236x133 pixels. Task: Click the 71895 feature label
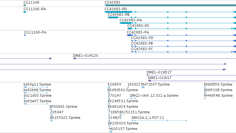tap(113, 112)
